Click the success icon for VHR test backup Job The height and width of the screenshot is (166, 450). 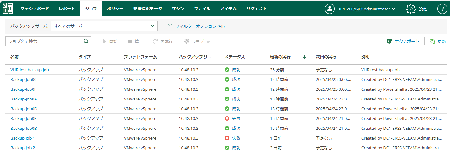pos(227,70)
